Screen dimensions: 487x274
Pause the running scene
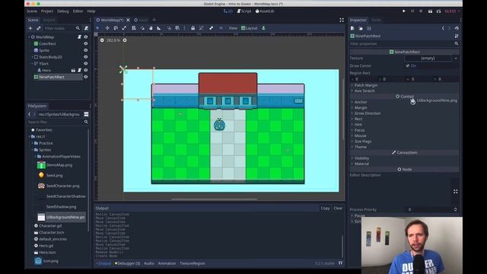tap(412, 11)
